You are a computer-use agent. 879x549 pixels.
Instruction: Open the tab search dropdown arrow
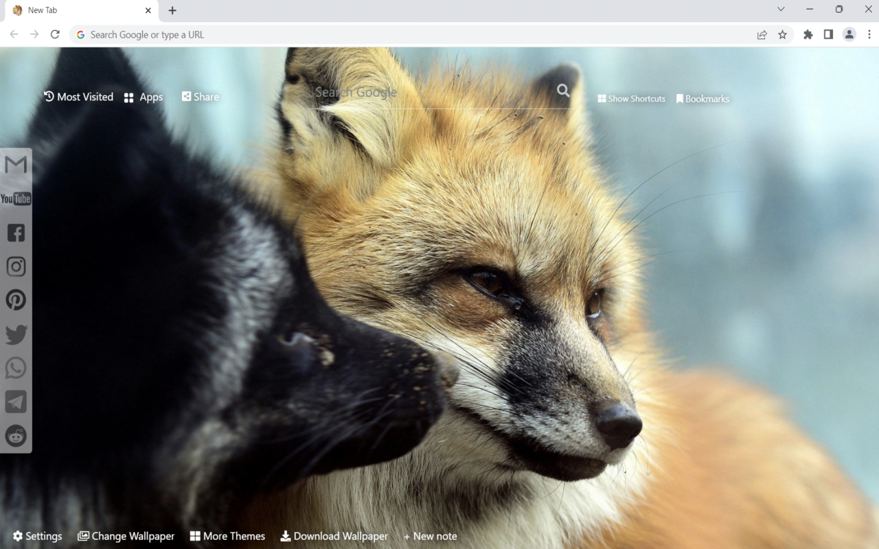click(x=781, y=10)
